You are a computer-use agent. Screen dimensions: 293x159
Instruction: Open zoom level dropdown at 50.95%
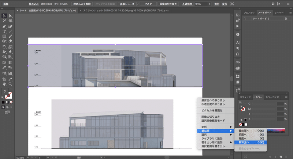[x=28, y=158]
